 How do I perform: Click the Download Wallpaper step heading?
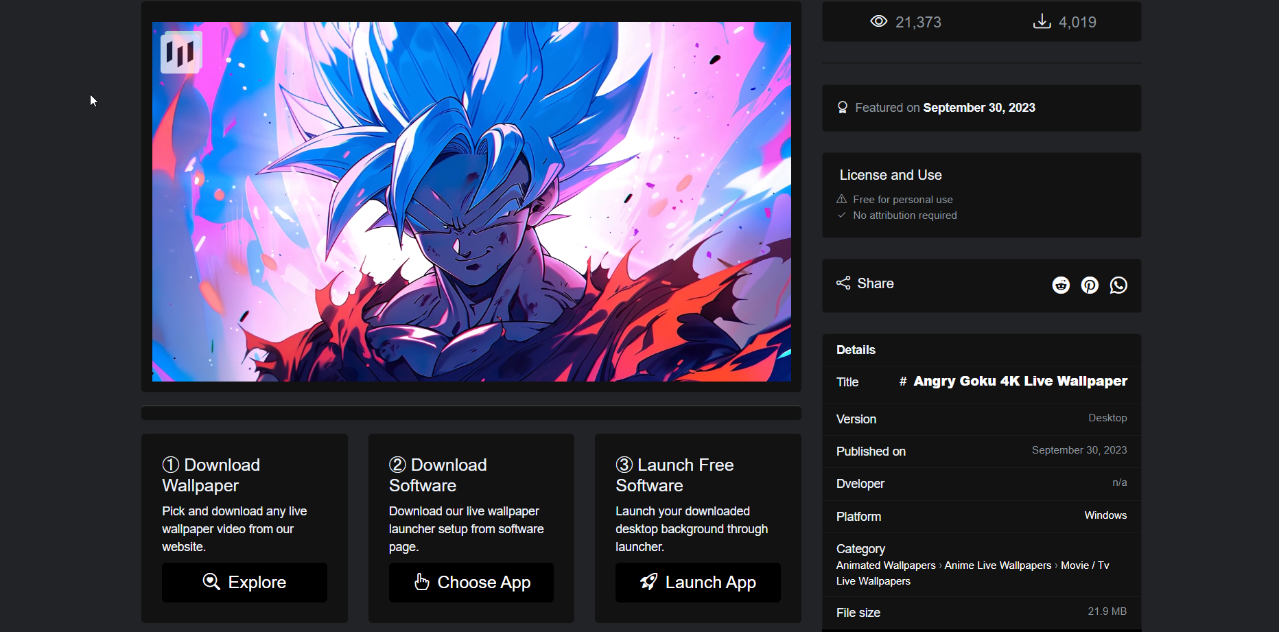coord(211,475)
